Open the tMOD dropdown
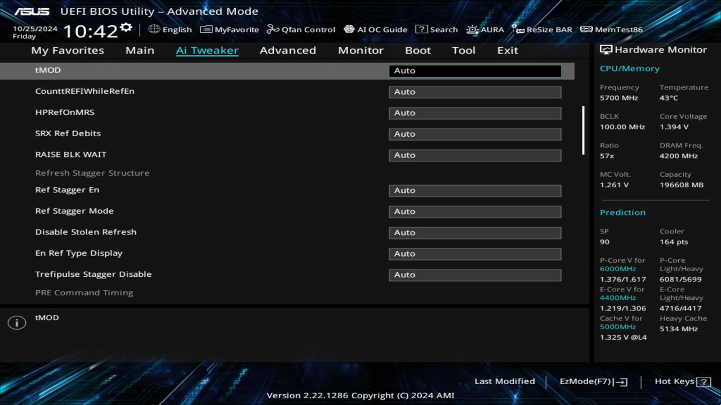 tap(474, 70)
